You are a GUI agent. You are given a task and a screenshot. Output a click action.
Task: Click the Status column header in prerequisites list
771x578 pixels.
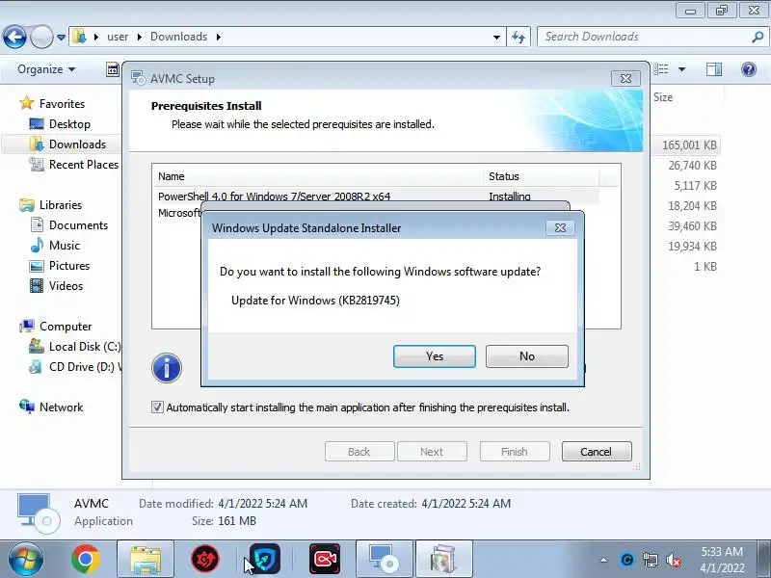click(542, 176)
